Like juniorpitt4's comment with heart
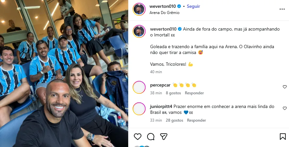The height and width of the screenshot is (147, 289). click(285, 108)
